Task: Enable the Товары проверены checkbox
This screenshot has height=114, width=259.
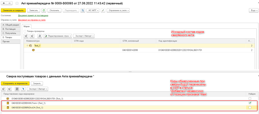Action: click(25, 31)
